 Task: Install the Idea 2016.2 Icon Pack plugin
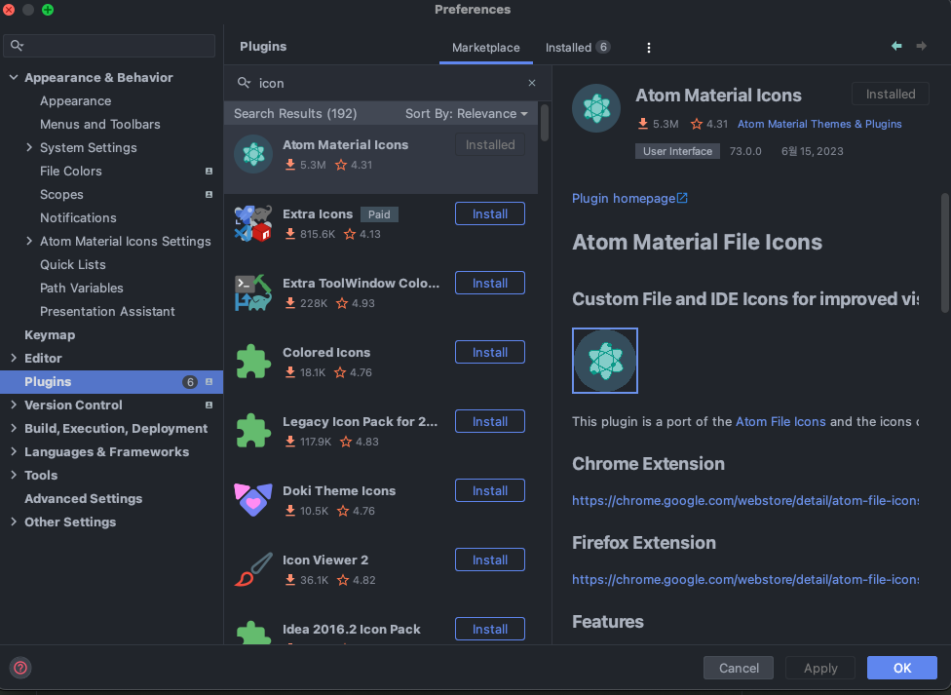(490, 629)
